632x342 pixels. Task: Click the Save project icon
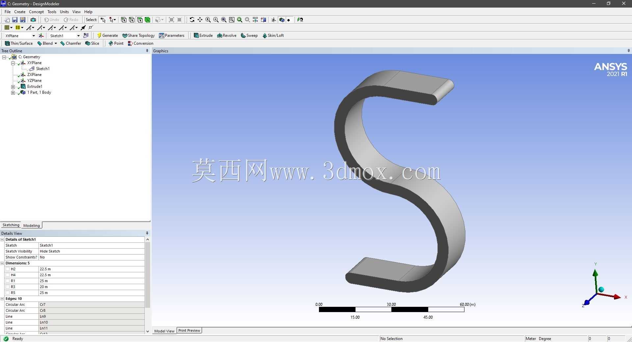(x=15, y=20)
